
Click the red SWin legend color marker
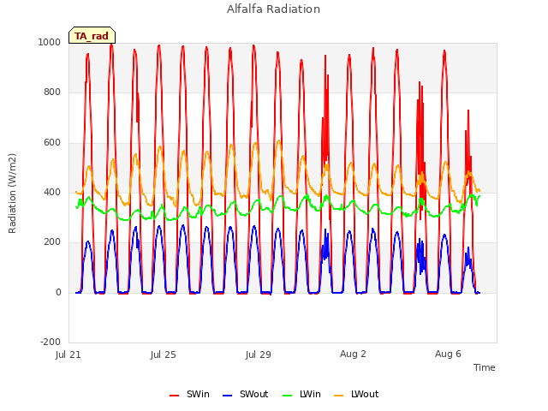point(174,396)
